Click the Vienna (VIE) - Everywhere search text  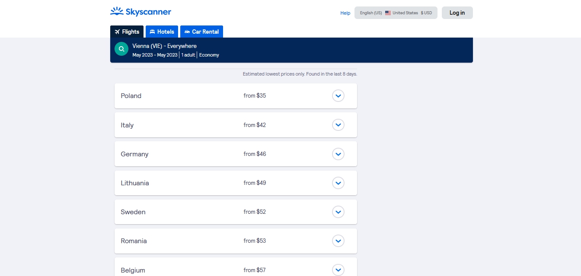click(x=164, y=46)
